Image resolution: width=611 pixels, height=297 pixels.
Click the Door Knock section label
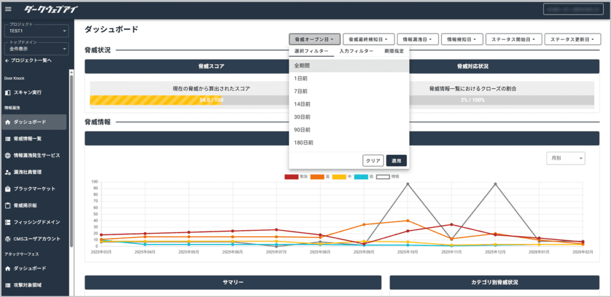(14, 78)
